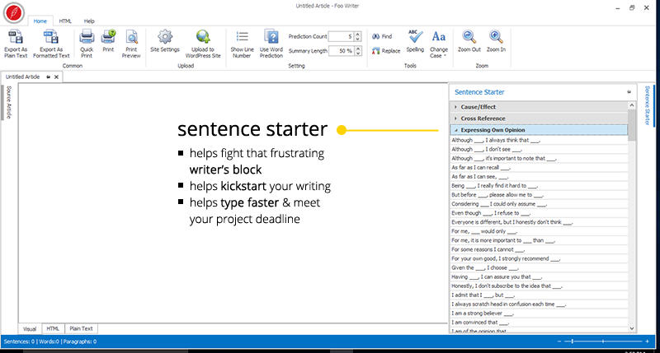Open Quick Print
Screen dimensions: 660x353
87,36
